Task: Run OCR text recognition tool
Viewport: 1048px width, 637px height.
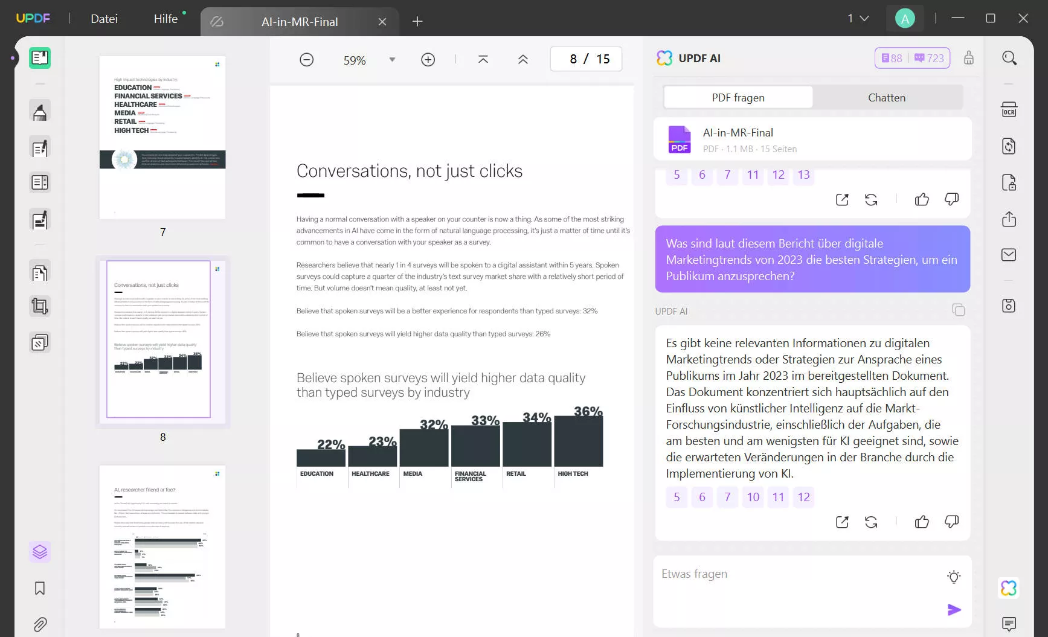Action: coord(1009,109)
